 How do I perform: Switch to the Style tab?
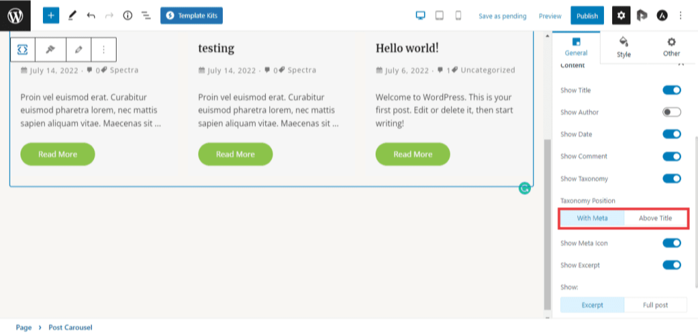pos(624,47)
